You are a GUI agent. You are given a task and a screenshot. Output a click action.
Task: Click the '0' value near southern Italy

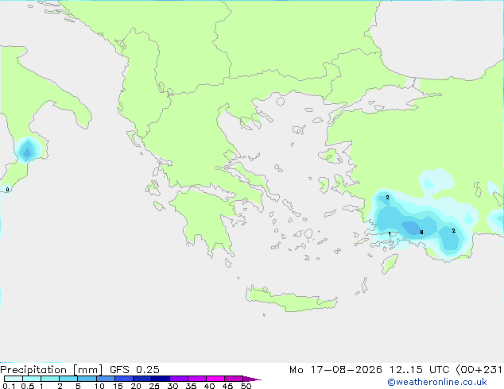[x=7, y=190]
